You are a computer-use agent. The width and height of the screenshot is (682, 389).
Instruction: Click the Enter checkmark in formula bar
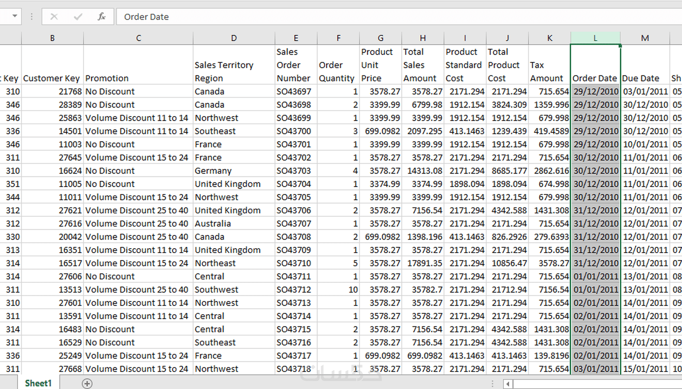[78, 17]
